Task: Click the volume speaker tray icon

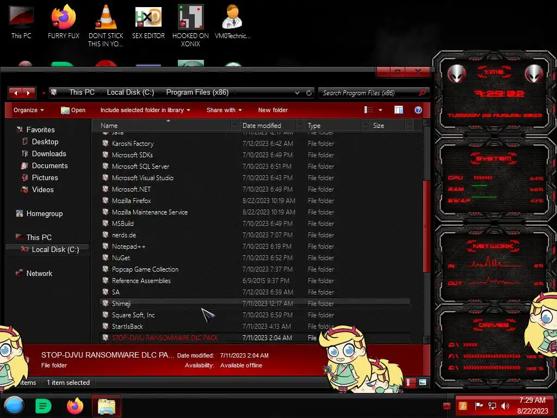Action: click(x=505, y=405)
